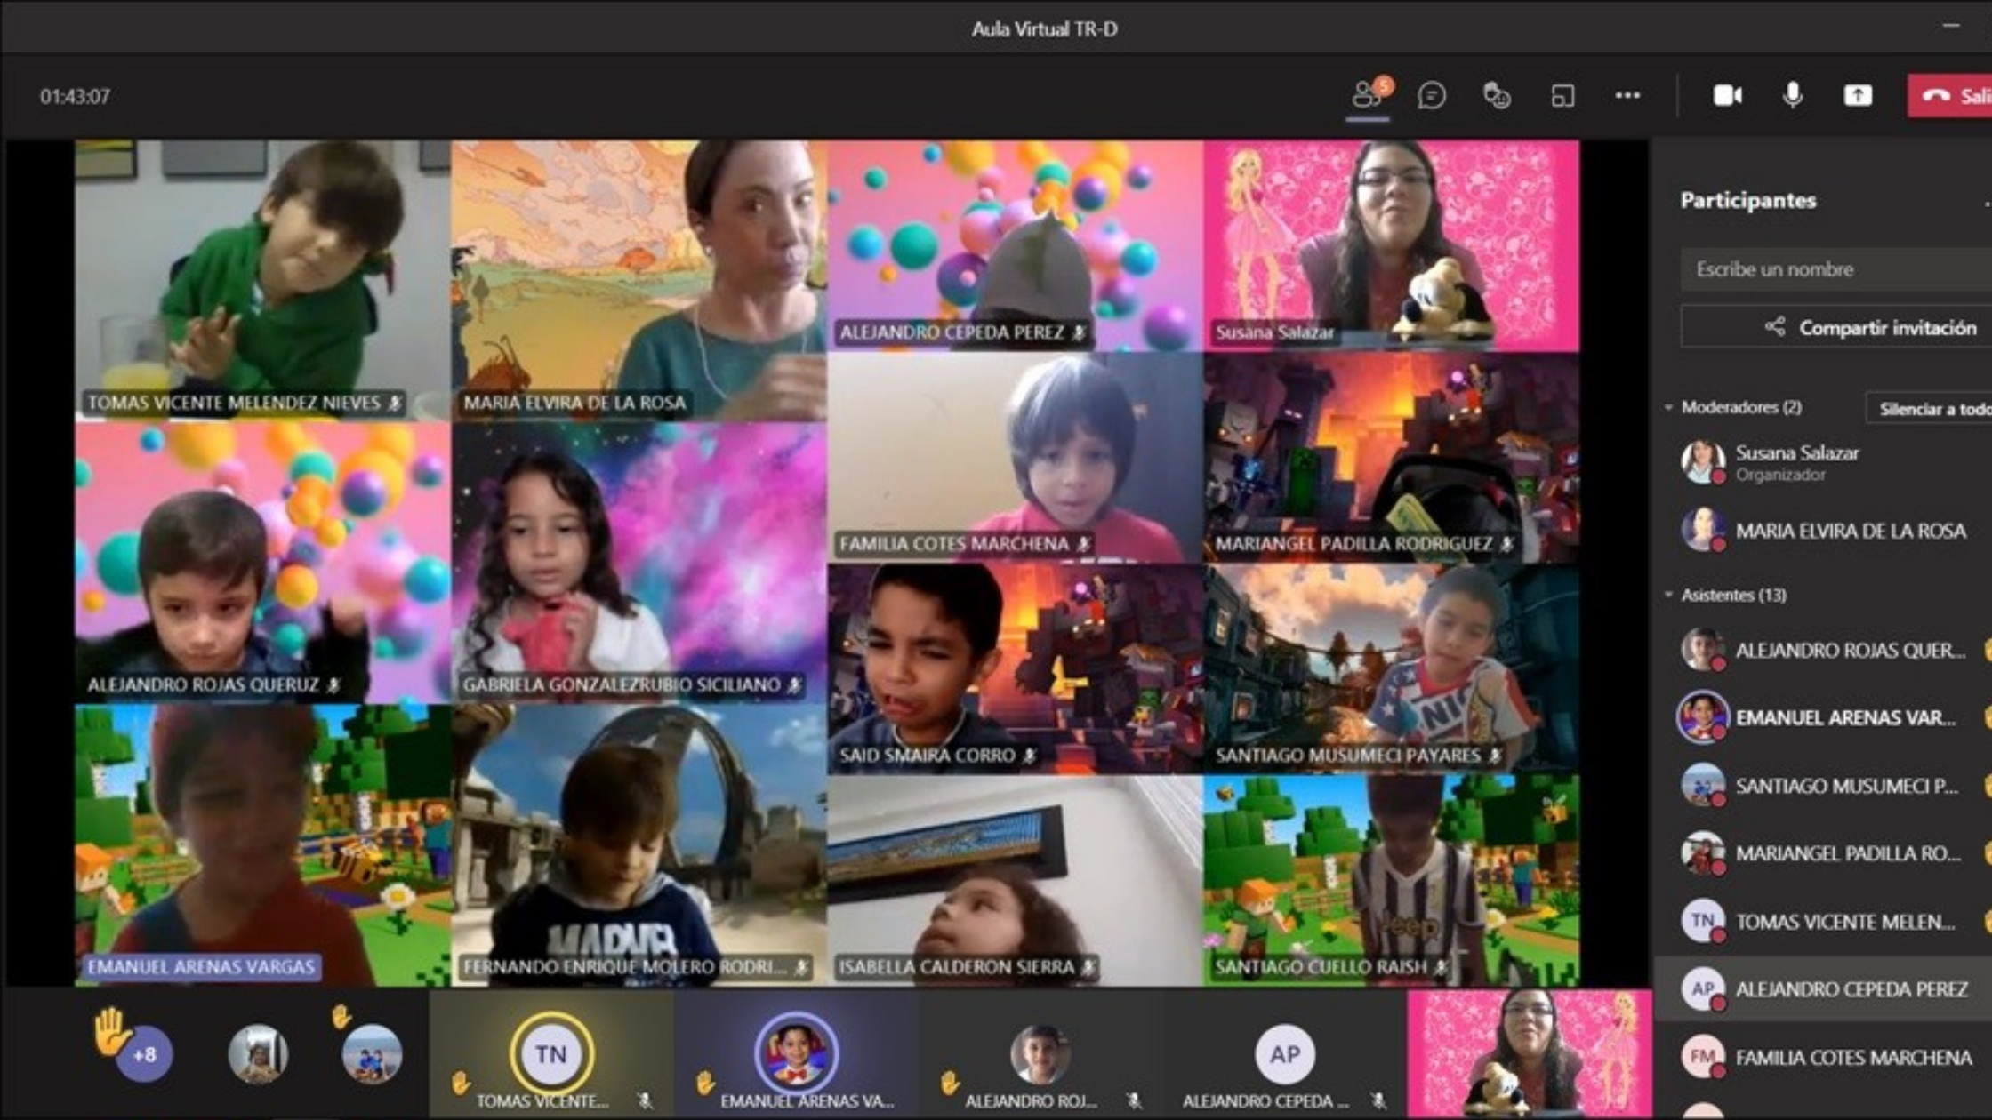Select EMANUEL ARENAS VARGAS video tile
This screenshot has width=1992, height=1120.
263,845
